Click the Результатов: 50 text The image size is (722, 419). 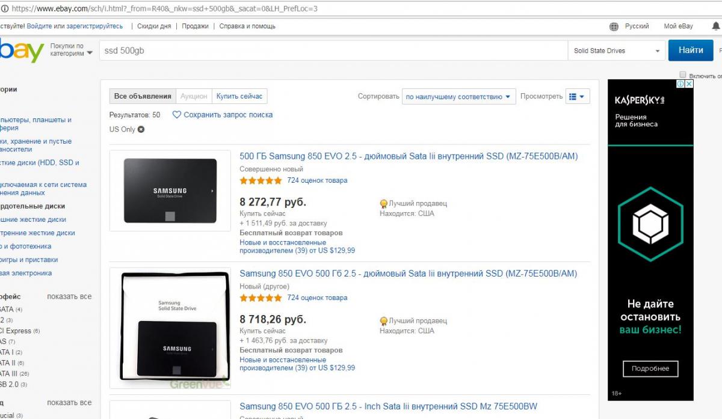[135, 115]
